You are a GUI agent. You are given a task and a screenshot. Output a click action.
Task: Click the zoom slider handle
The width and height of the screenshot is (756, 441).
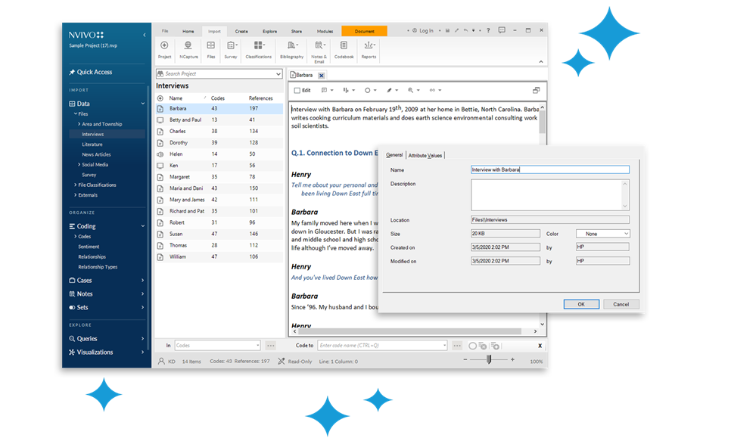click(x=489, y=359)
